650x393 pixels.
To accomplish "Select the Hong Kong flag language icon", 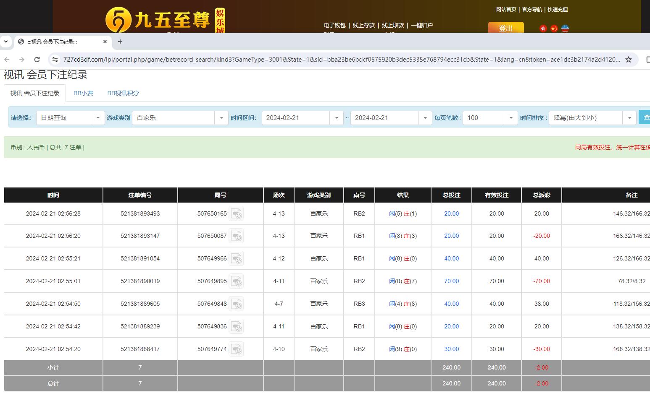I will click(543, 29).
